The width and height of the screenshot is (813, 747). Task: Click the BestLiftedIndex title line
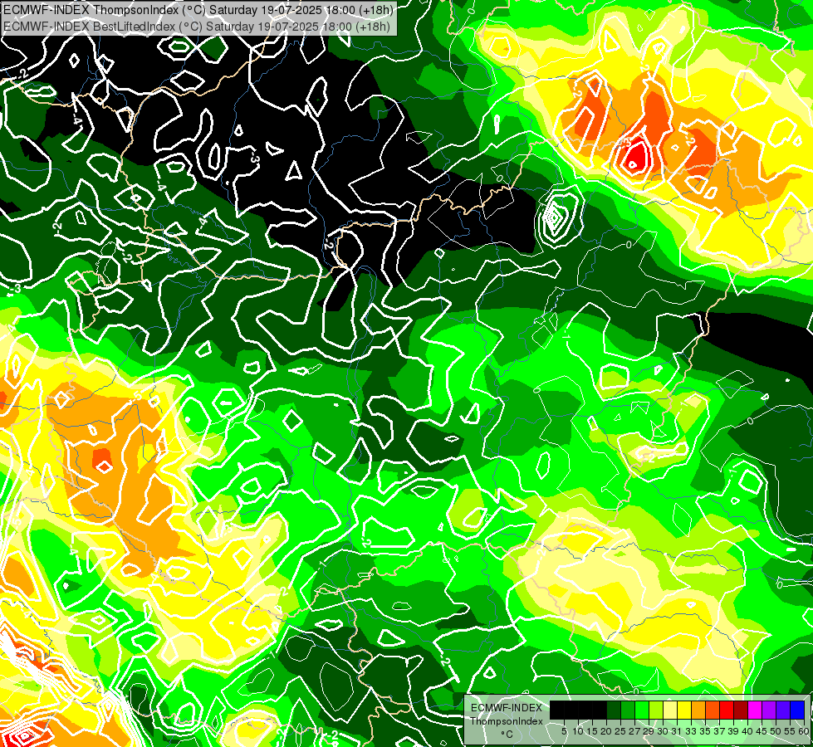click(198, 27)
